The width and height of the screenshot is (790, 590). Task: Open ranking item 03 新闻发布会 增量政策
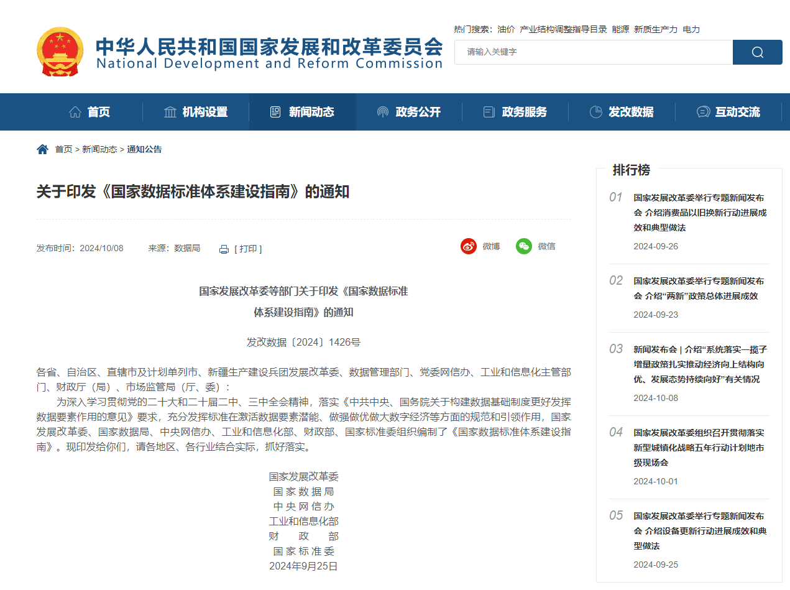click(x=700, y=364)
